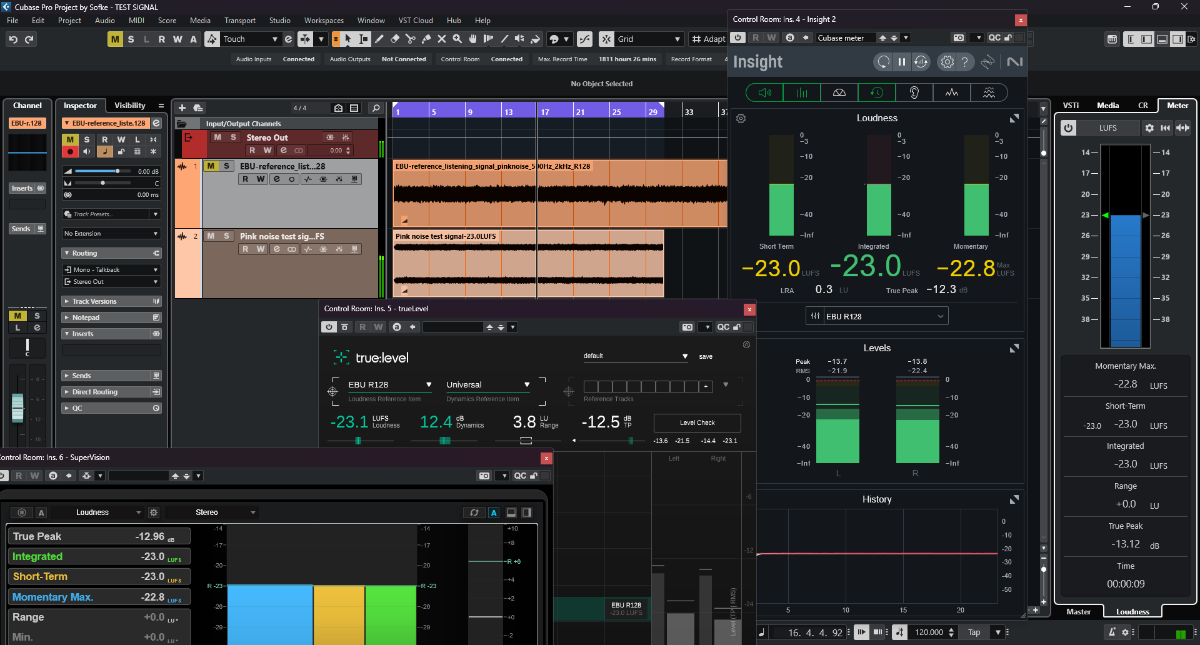1200x645 pixels.
Task: Pick the Split scissors tool
Action: coord(411,39)
